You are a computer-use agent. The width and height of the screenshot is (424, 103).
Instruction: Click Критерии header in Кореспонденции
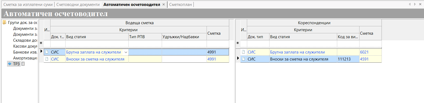pyautogui.click(x=303, y=30)
